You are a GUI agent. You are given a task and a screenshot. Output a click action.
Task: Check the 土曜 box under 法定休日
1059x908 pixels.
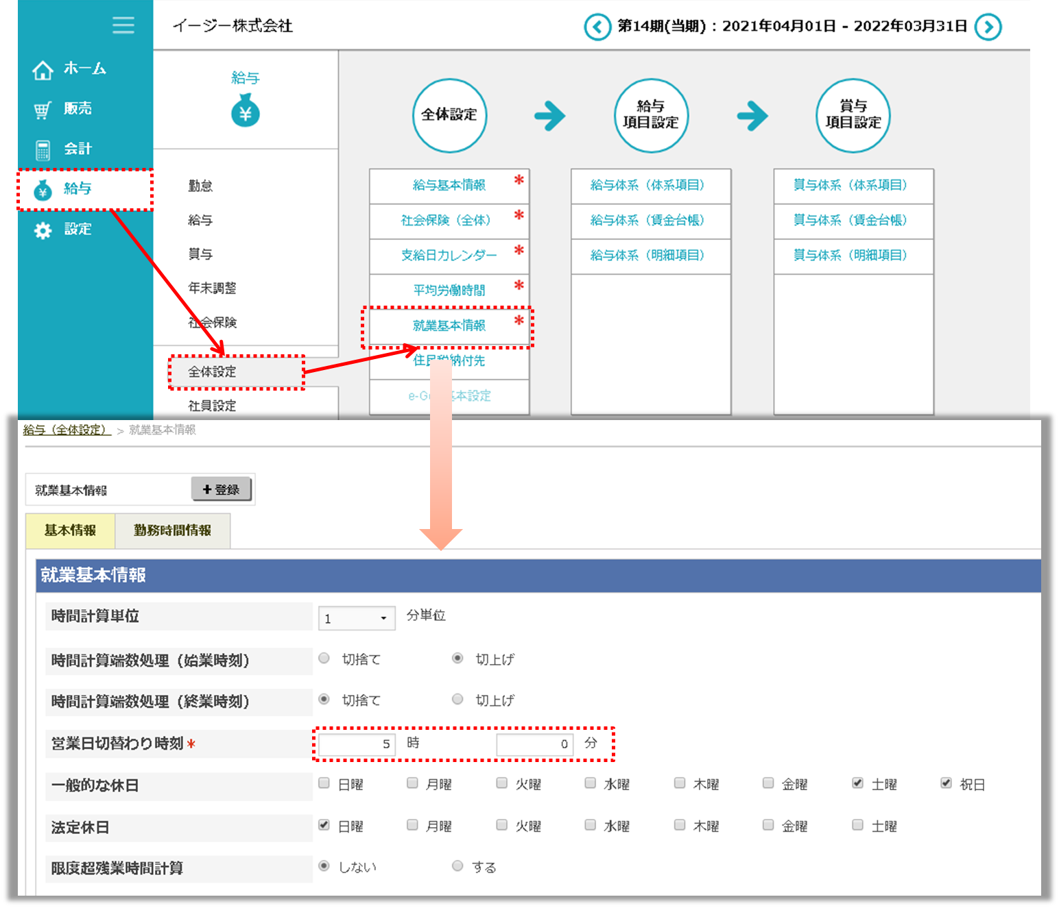point(857,825)
